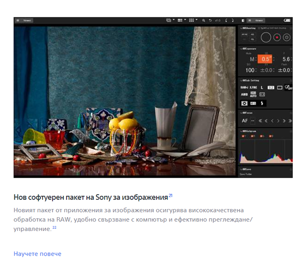Toggle the first histogram channel checkbox (Y)
302x271 pixels.
243,136
